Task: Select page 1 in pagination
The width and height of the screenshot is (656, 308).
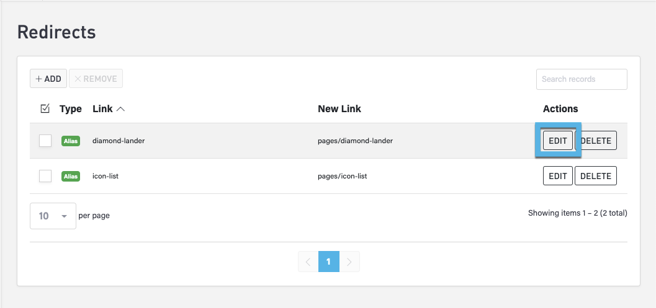Action: coord(328,262)
